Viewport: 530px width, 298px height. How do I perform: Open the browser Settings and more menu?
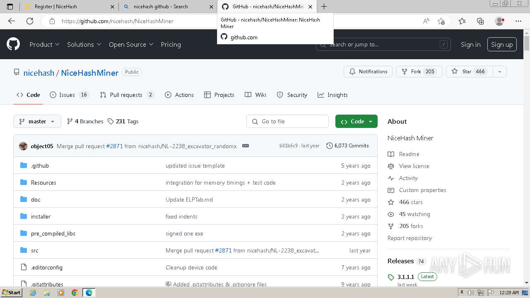coord(518,21)
